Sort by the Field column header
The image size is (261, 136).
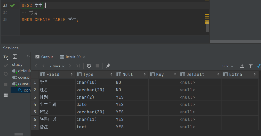click(57, 75)
